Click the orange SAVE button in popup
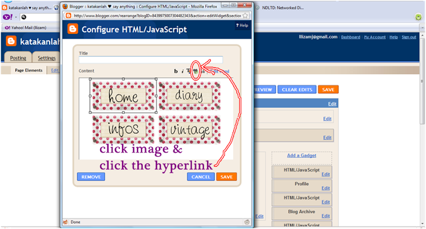This screenshot has width=426, height=229. (x=226, y=177)
